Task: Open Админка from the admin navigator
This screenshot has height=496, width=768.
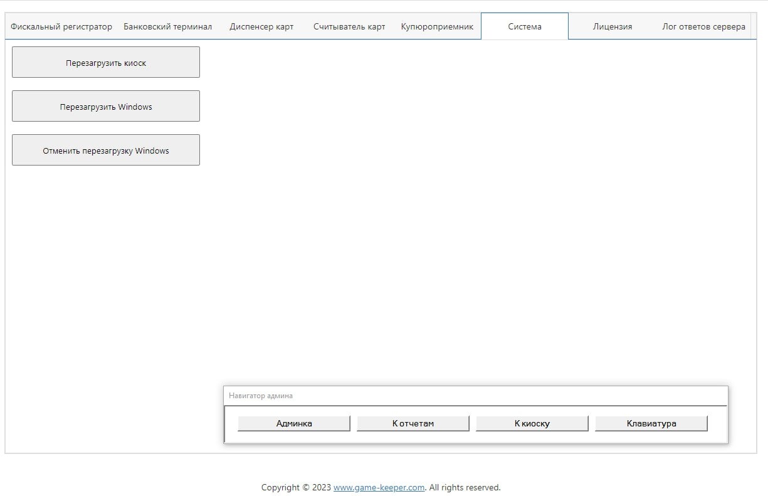Action: 294,423
